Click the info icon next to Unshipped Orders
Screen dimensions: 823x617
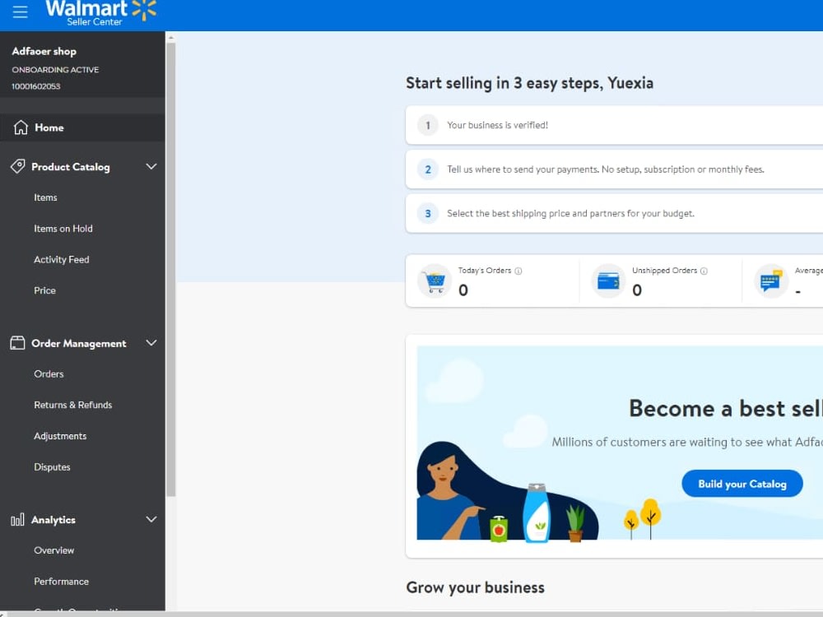704,271
